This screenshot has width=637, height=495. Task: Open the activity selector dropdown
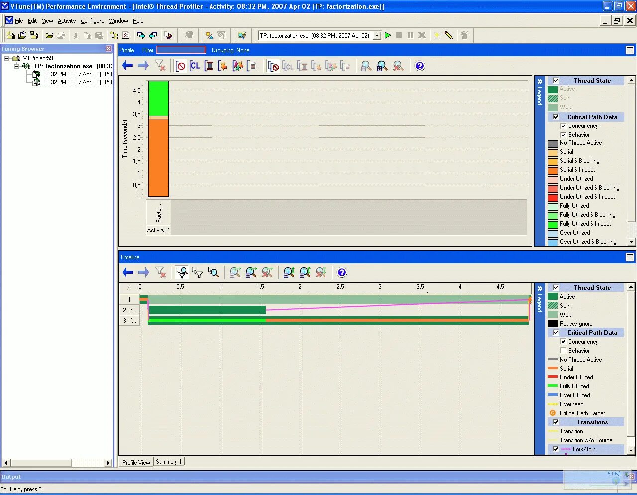pyautogui.click(x=377, y=36)
